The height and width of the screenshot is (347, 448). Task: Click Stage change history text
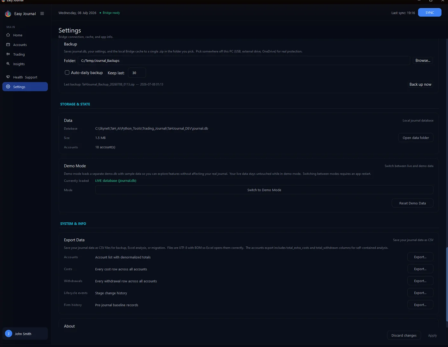[111, 293]
